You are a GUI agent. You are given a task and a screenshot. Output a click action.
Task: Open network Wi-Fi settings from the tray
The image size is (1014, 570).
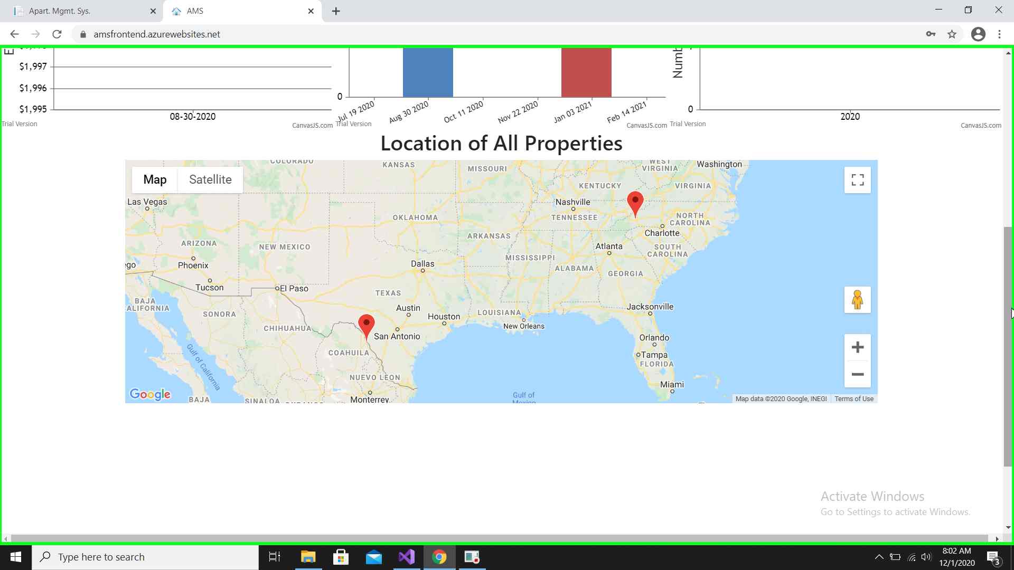coord(912,557)
